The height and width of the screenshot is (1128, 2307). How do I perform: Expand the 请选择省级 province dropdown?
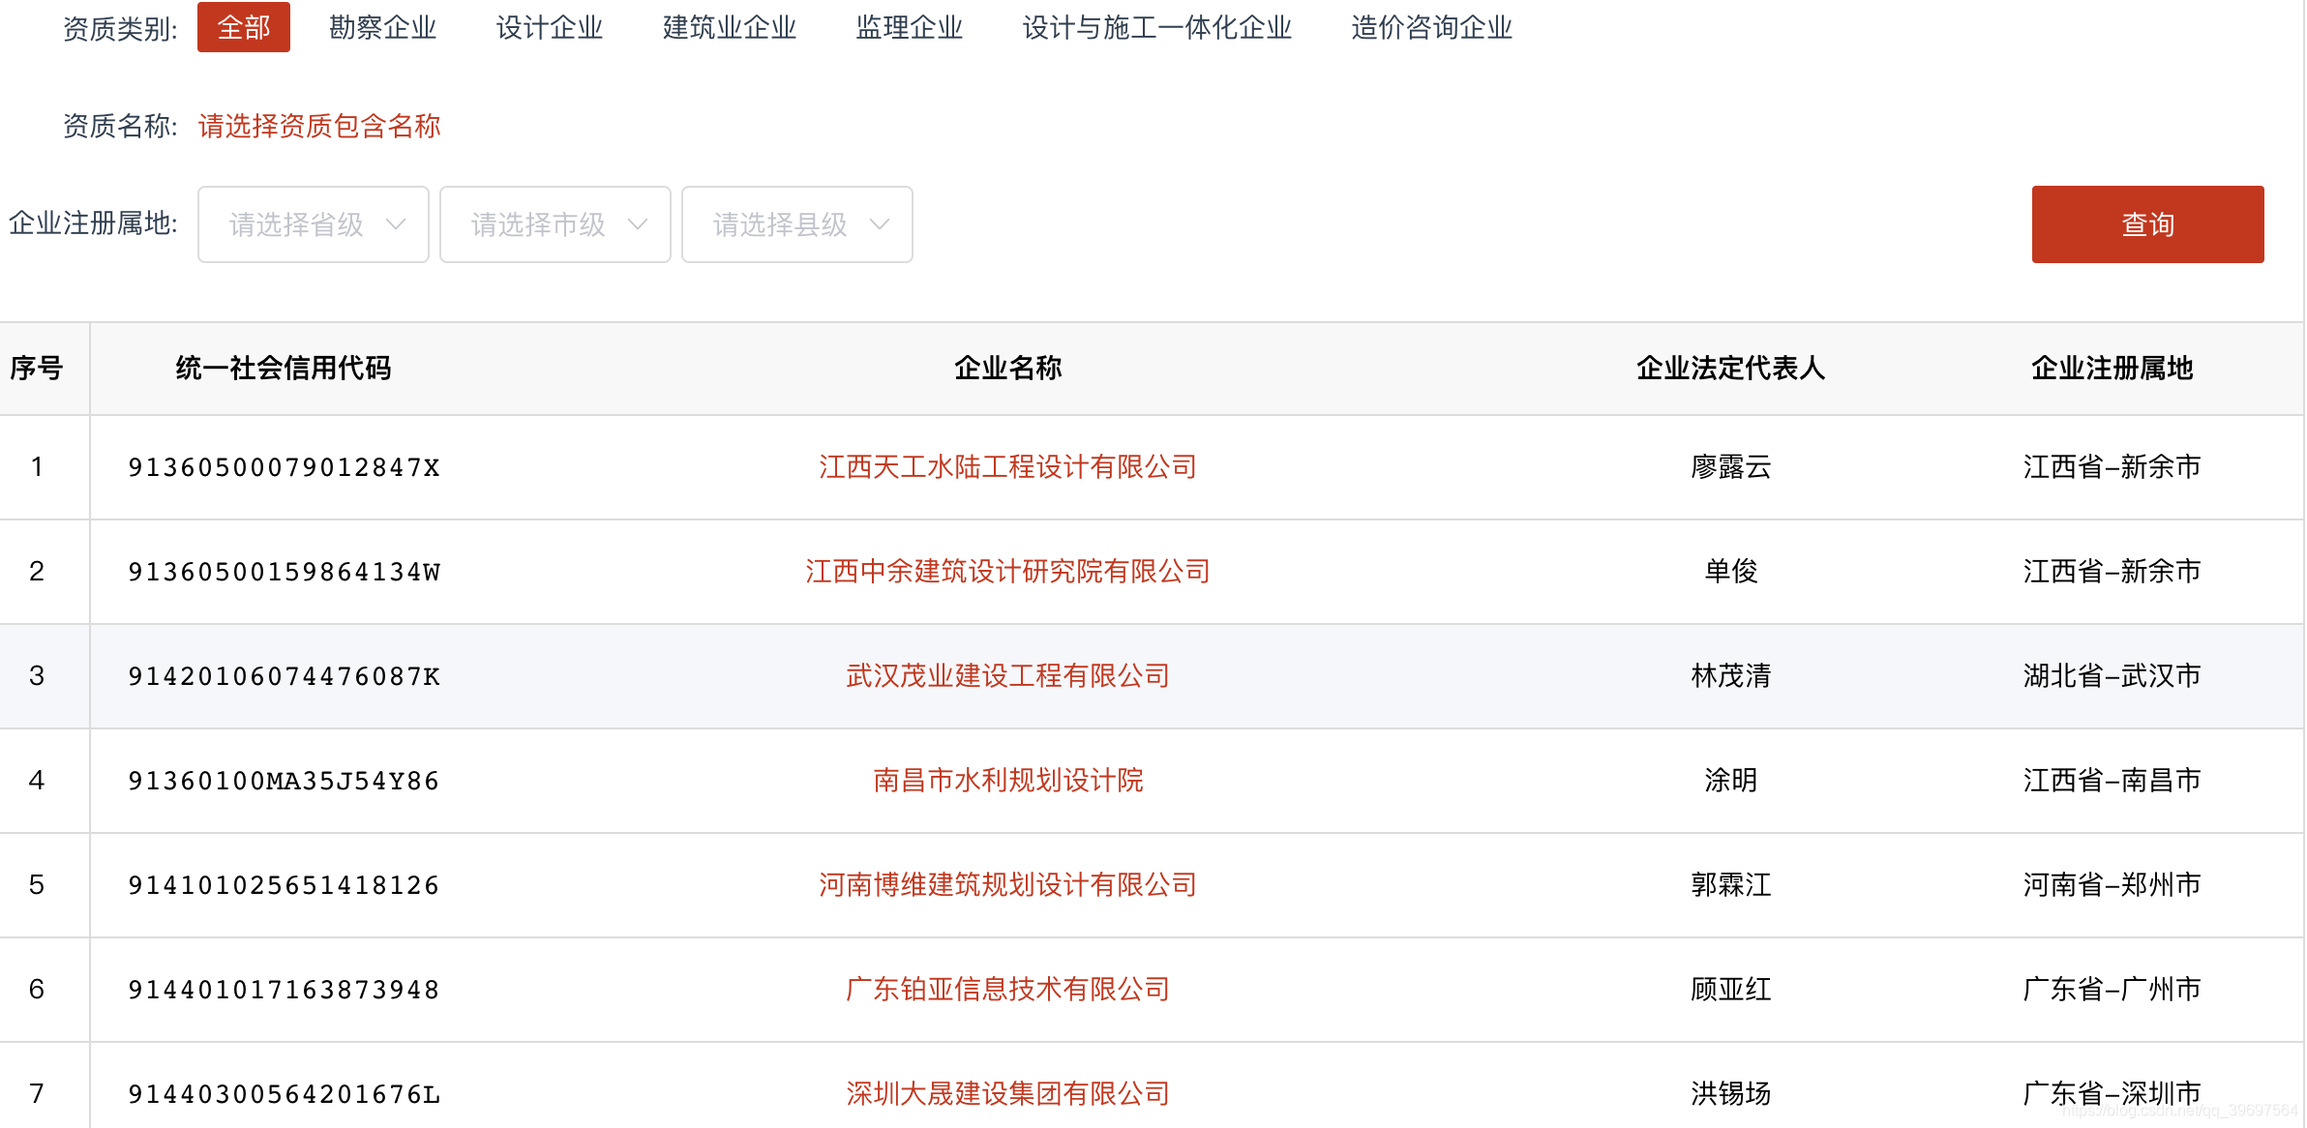click(x=313, y=224)
